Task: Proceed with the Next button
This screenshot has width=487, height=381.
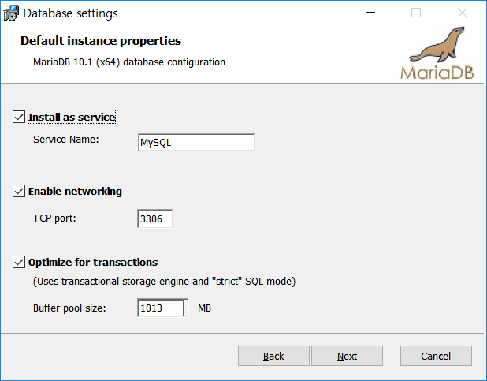Action: [x=347, y=356]
